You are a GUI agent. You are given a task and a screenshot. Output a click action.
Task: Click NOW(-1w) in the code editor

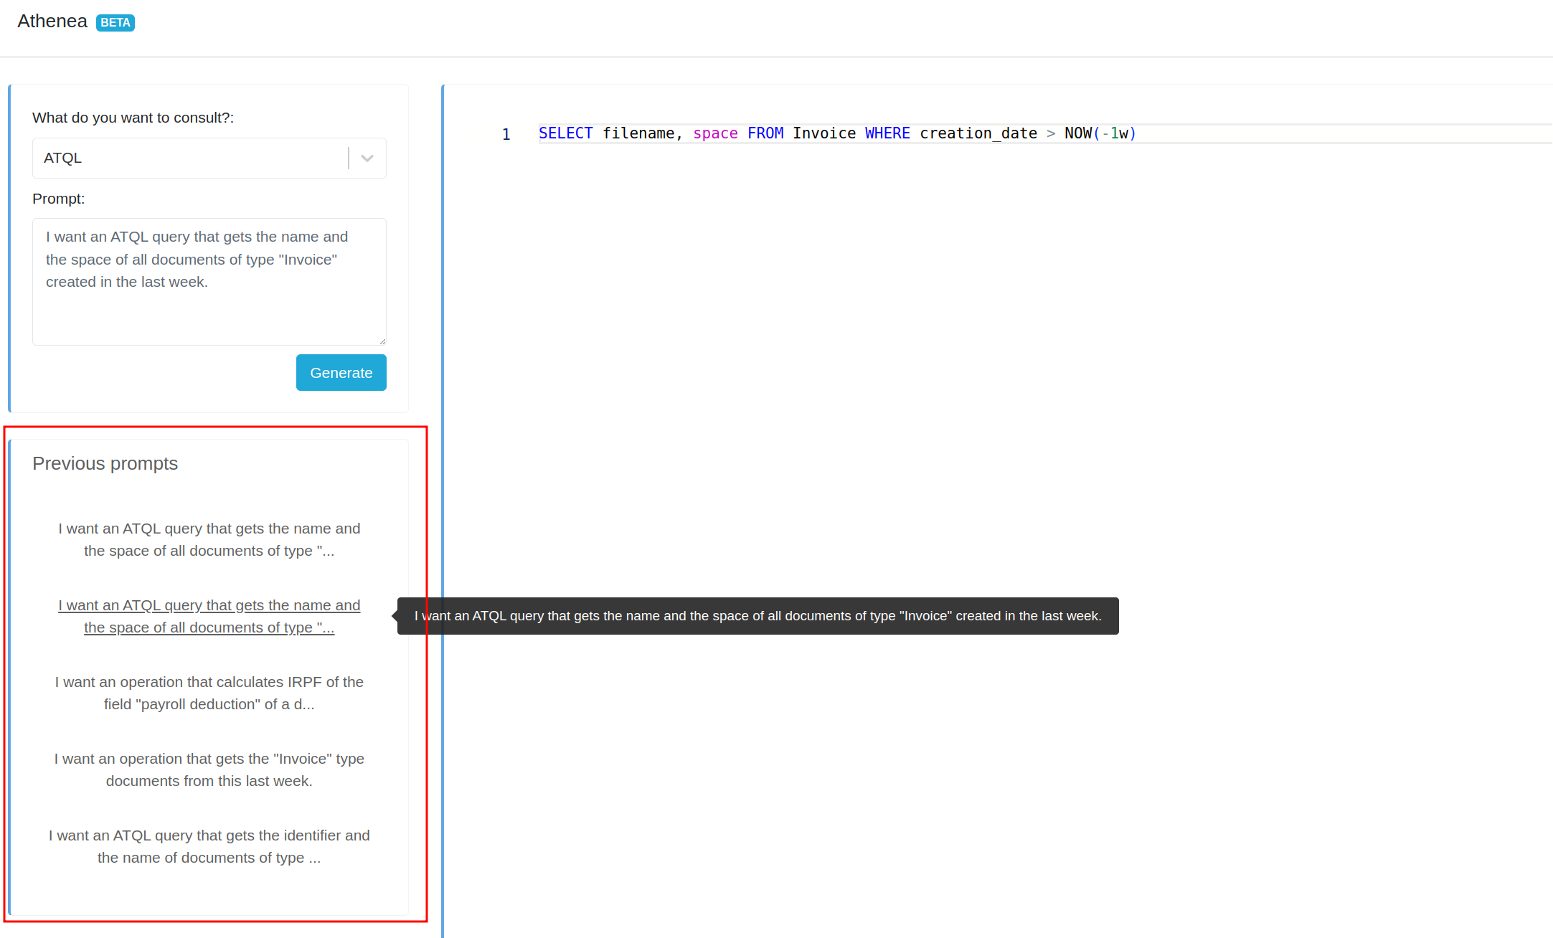coord(1100,133)
